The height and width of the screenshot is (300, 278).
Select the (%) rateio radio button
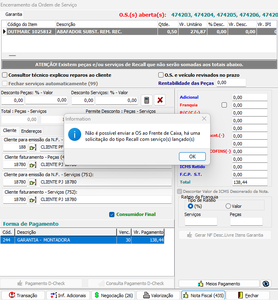coord(190,206)
